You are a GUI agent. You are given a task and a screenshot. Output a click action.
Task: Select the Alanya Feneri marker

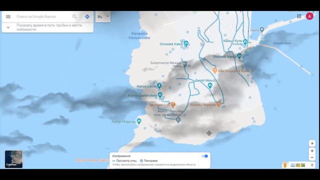point(178,120)
